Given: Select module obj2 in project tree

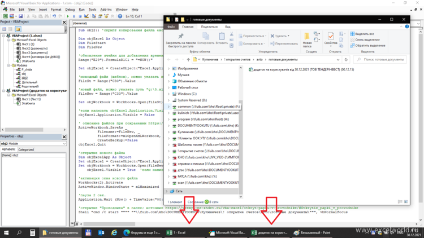Looking at the screenshot, I should (x=25, y=78).
